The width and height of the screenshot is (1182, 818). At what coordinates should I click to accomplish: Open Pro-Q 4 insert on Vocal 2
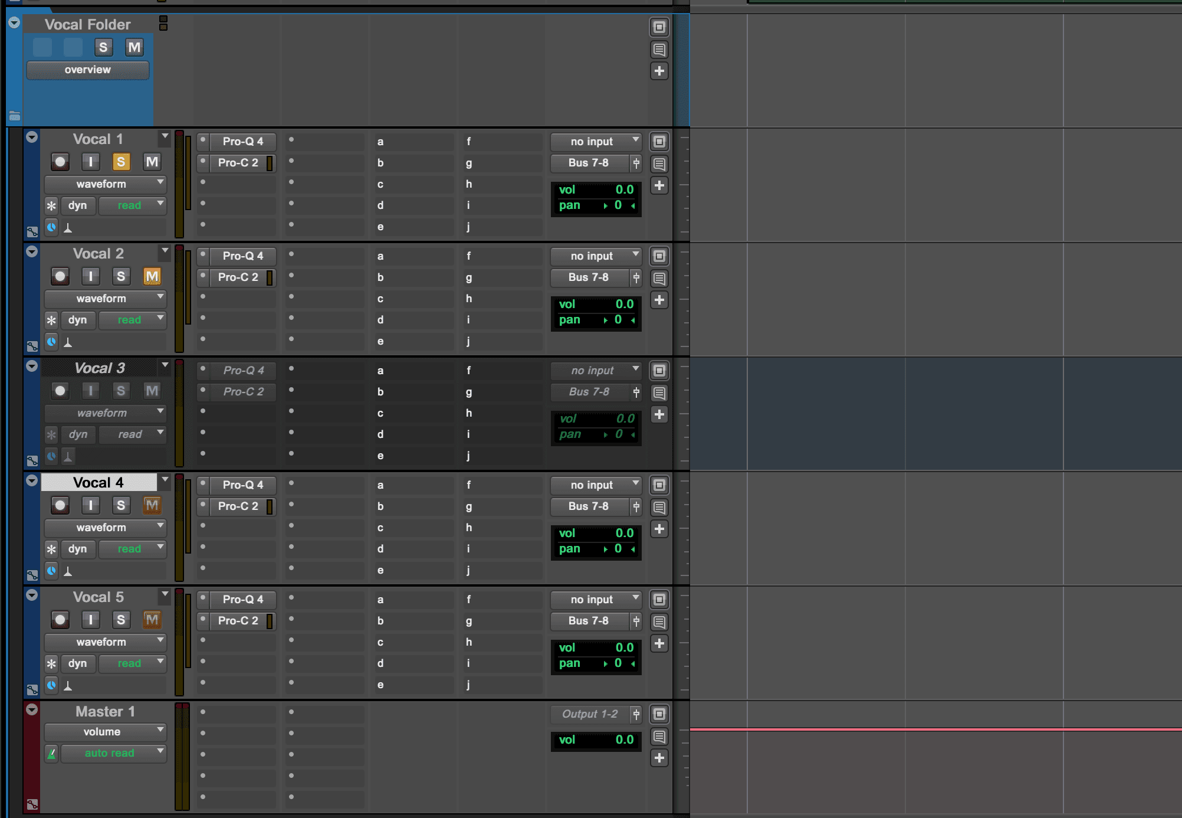242,256
